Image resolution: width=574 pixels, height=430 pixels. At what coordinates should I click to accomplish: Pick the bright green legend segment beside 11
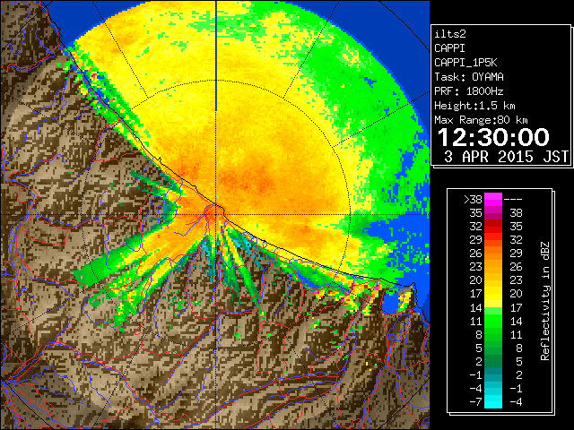tap(493, 321)
